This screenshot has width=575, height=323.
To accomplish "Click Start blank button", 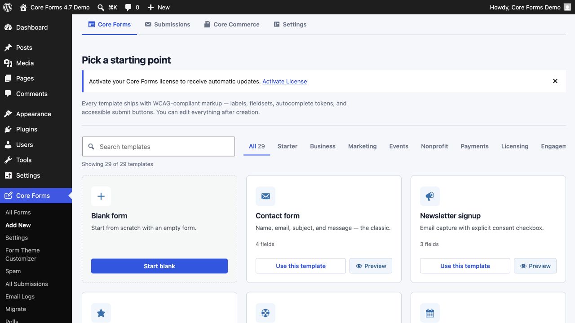I will [x=159, y=266].
